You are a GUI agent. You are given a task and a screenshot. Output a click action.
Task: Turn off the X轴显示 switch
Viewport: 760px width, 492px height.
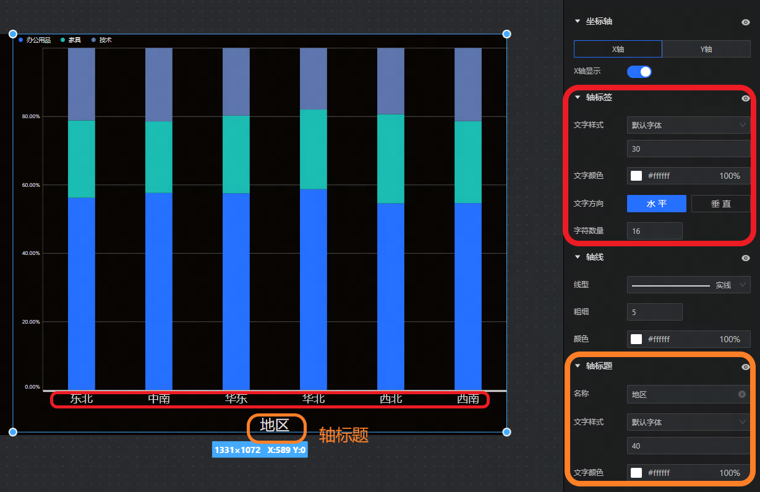[639, 72]
